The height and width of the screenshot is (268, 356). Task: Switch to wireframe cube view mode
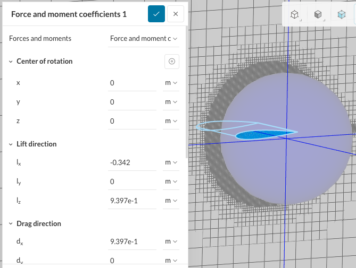[294, 15]
